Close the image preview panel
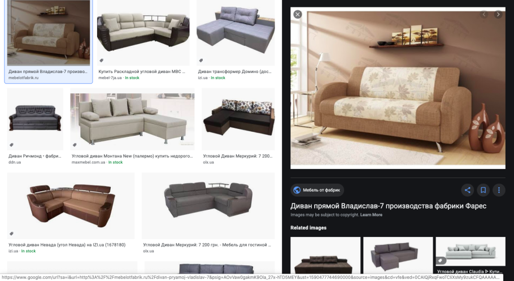514x281 pixels. 297,15
